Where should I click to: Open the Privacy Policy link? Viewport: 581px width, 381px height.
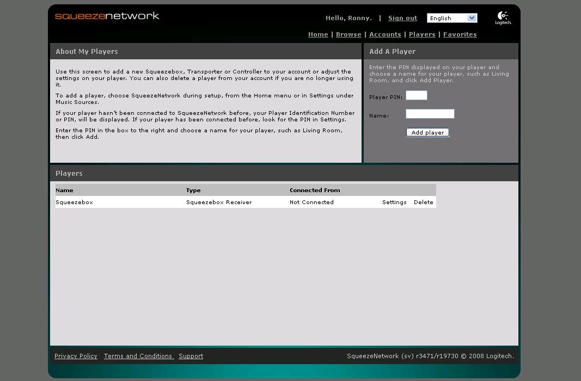tap(76, 356)
